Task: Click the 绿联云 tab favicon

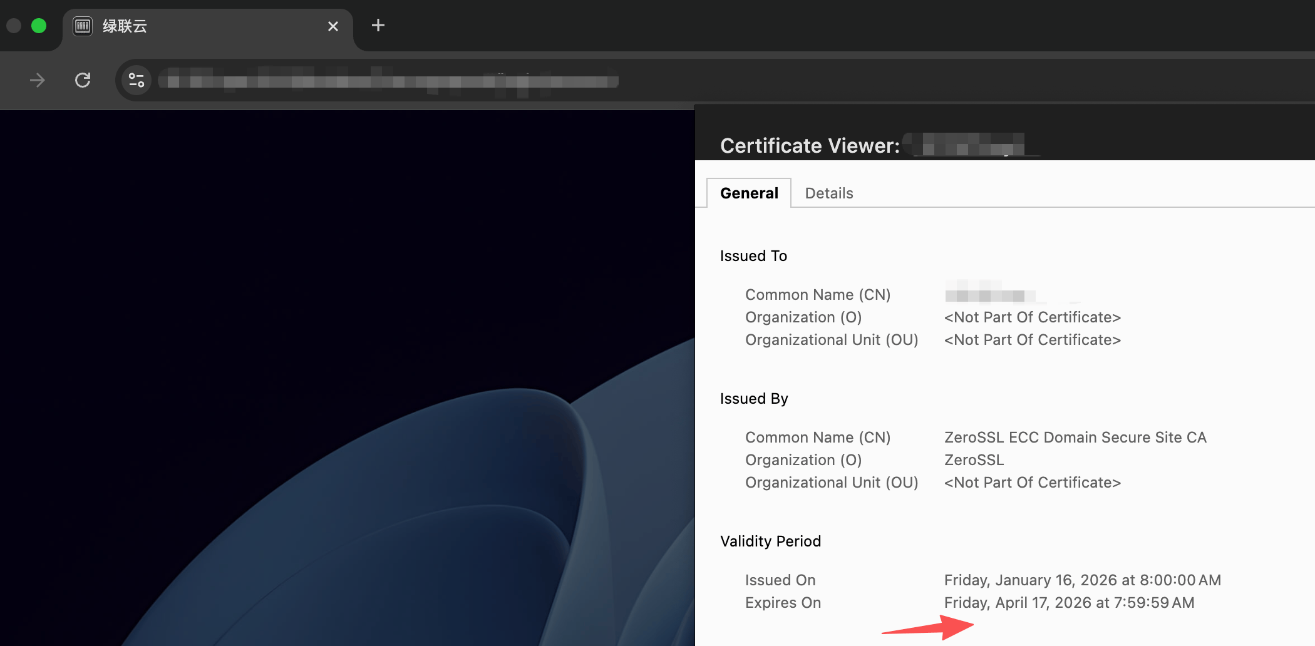Action: click(x=83, y=26)
